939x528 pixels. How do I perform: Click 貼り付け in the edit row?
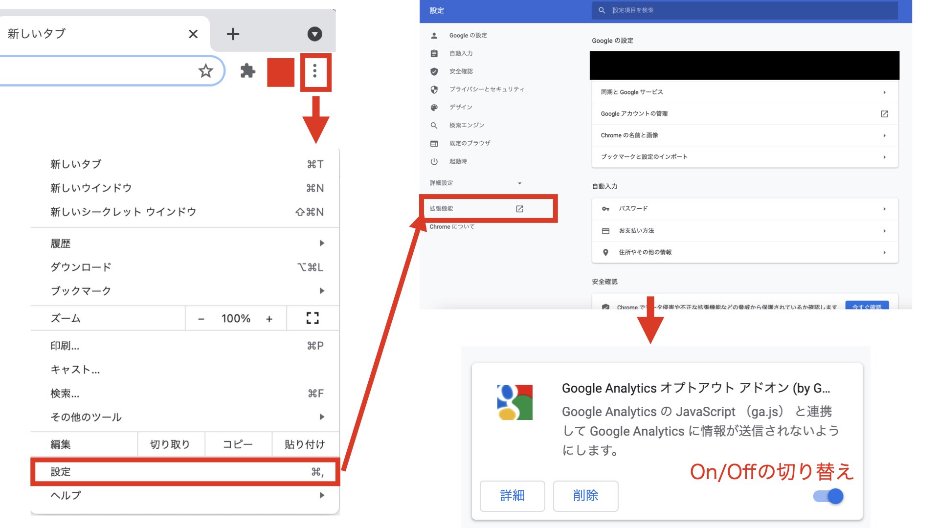coord(305,444)
